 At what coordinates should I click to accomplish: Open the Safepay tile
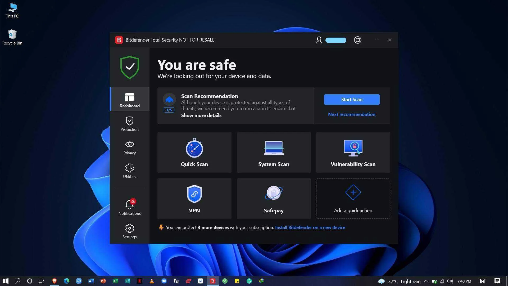pyautogui.click(x=274, y=199)
